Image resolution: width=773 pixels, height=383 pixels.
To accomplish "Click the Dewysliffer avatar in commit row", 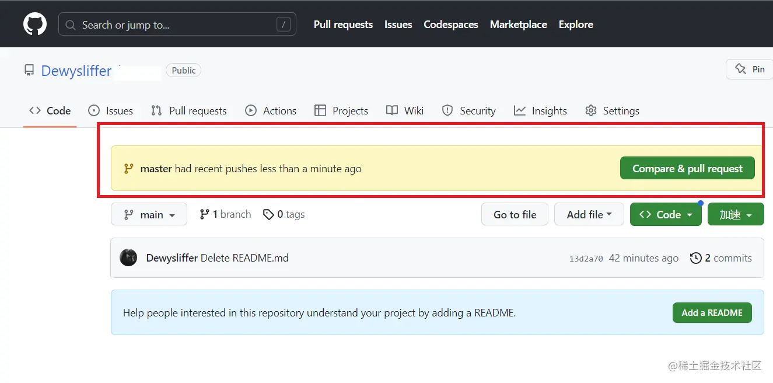I will (x=128, y=258).
